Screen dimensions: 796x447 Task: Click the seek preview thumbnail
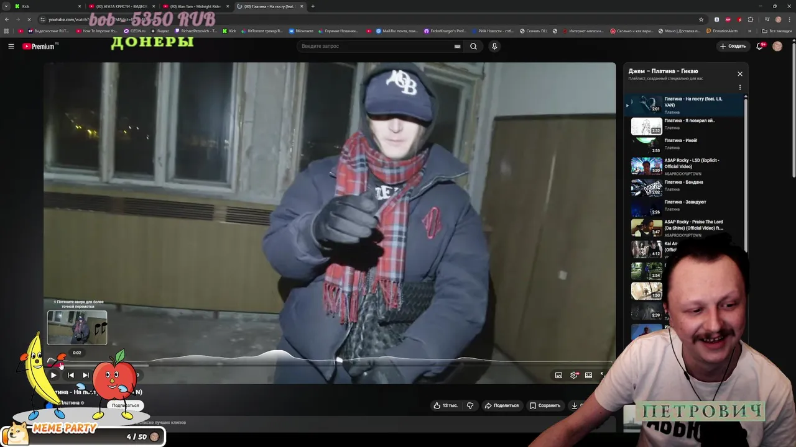[77, 328]
